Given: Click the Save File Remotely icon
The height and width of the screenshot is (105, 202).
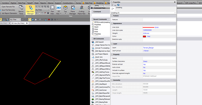Looking at the screenshot, I should click(1, 10).
